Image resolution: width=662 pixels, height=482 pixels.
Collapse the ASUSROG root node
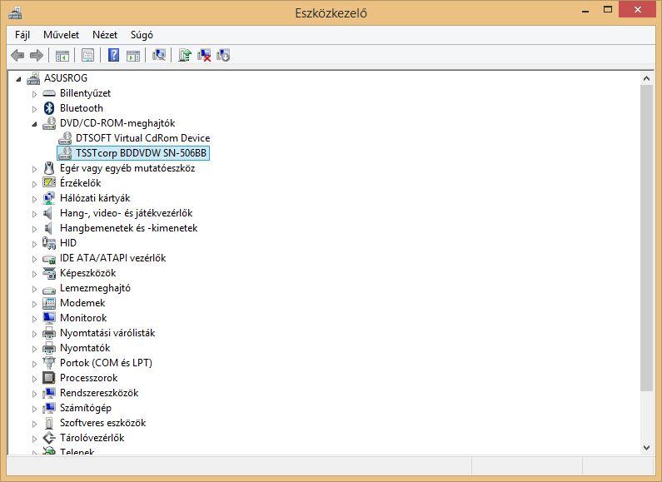pyautogui.click(x=18, y=79)
